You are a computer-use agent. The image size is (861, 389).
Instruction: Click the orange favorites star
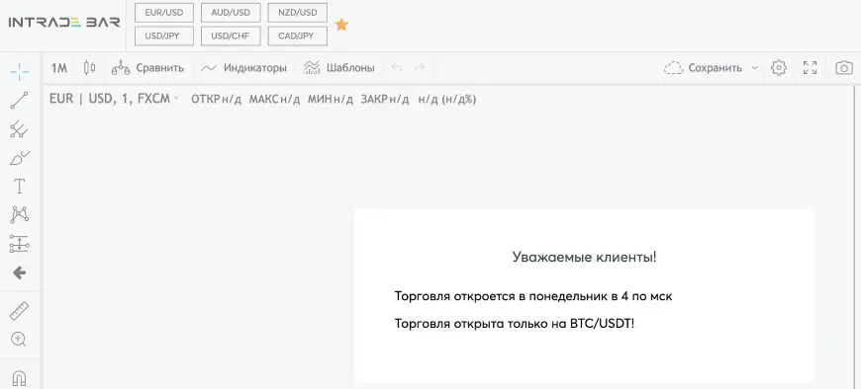click(x=341, y=25)
